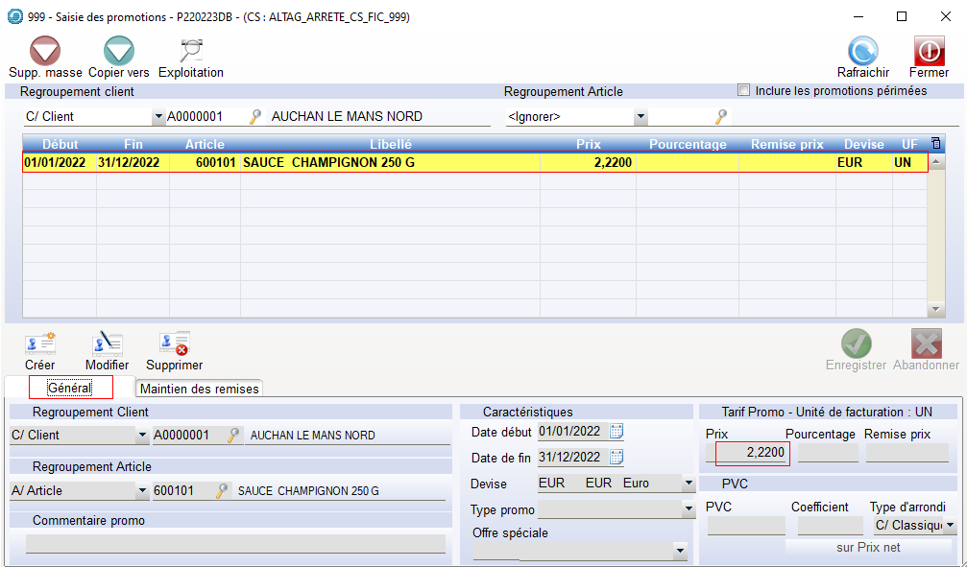
Task: Enable Inclure les promotions périmées checkbox
Action: (743, 91)
